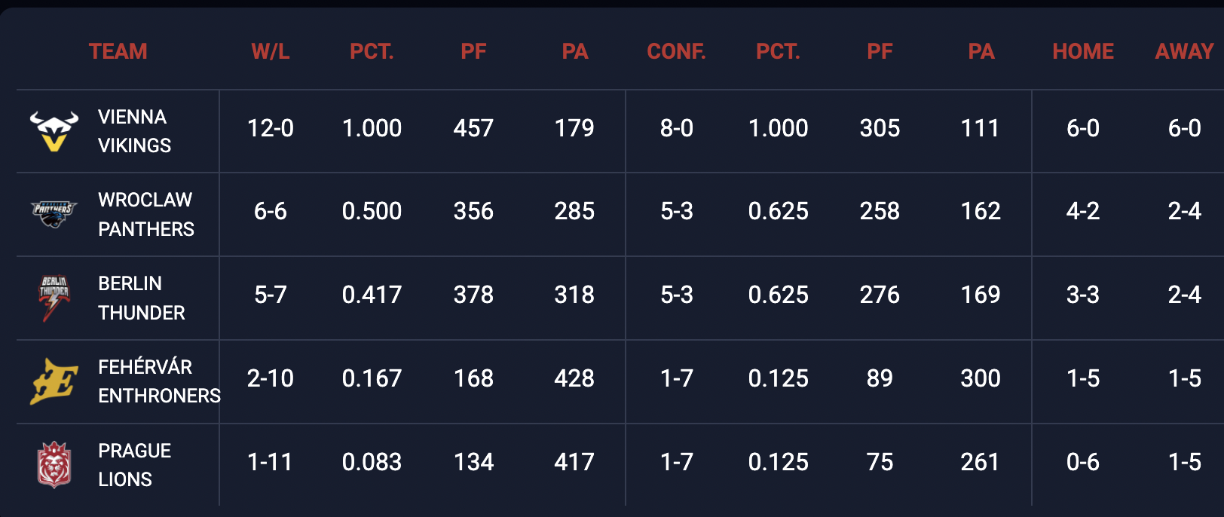Click the CONF. column header
This screenshot has width=1224, height=517.
[676, 51]
